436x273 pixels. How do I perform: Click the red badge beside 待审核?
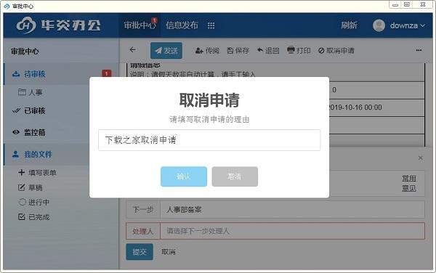click(x=107, y=73)
